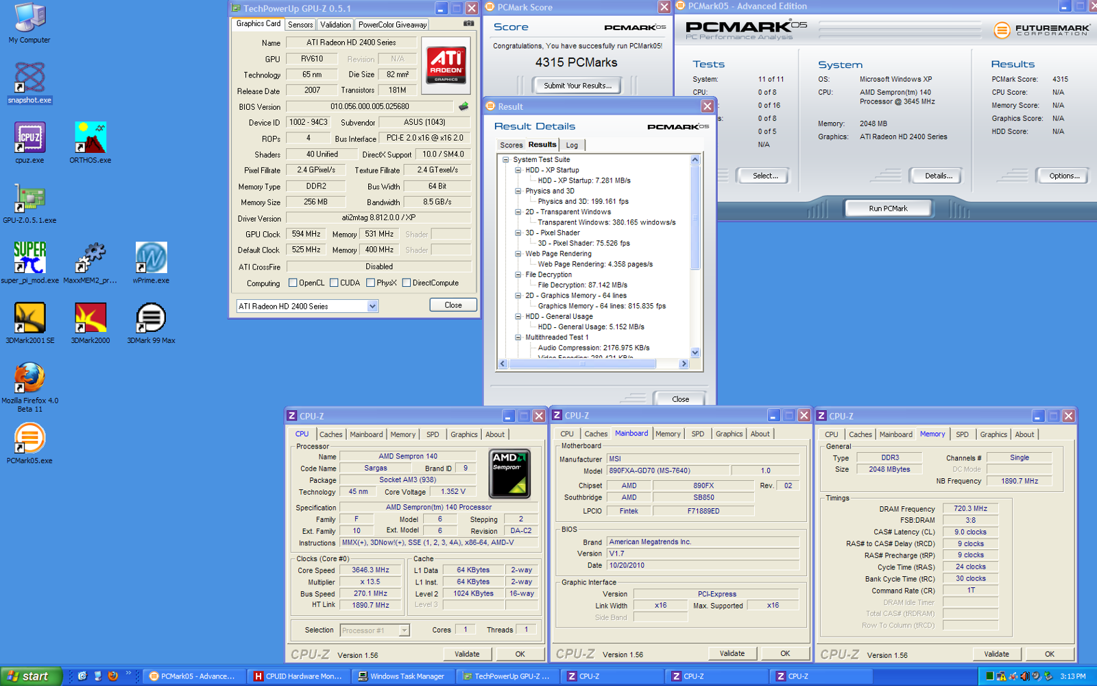1097x686 pixels.
Task: Switch to Scores tab in Result Details
Action: [x=511, y=145]
